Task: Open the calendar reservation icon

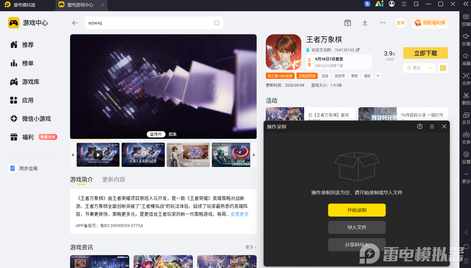Action: (348, 23)
